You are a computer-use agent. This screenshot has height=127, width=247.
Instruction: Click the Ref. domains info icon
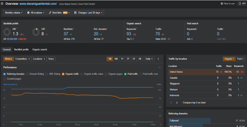point(107,29)
